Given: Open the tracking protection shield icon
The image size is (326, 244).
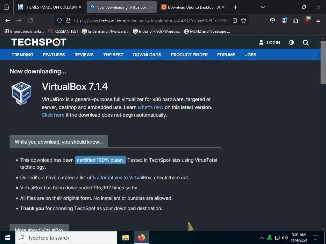Looking at the screenshot, I should [60, 20].
